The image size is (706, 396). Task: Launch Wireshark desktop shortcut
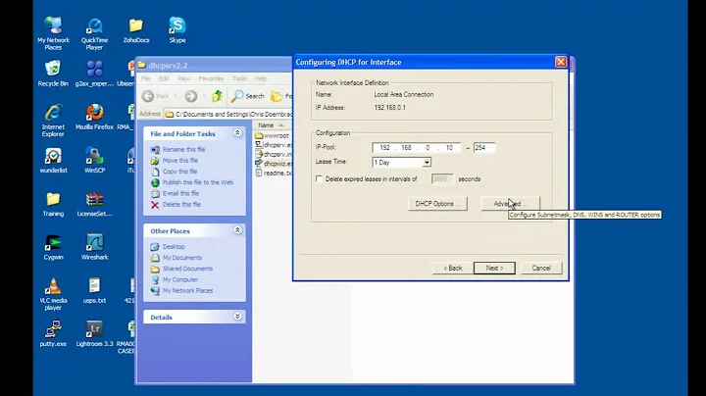tap(94, 247)
